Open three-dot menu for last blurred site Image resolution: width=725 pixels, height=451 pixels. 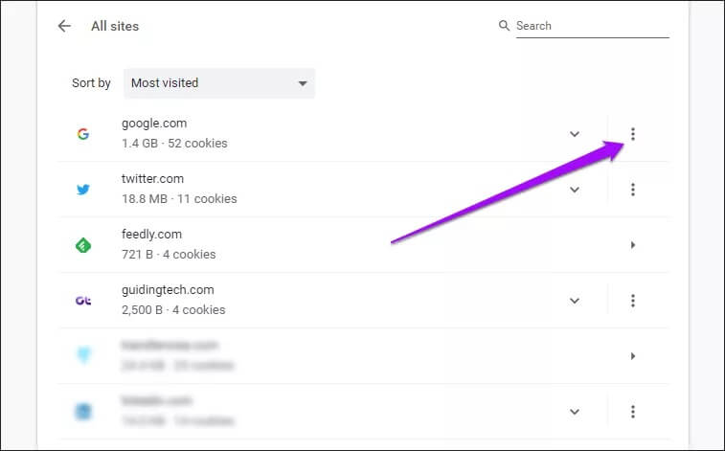[x=633, y=412]
